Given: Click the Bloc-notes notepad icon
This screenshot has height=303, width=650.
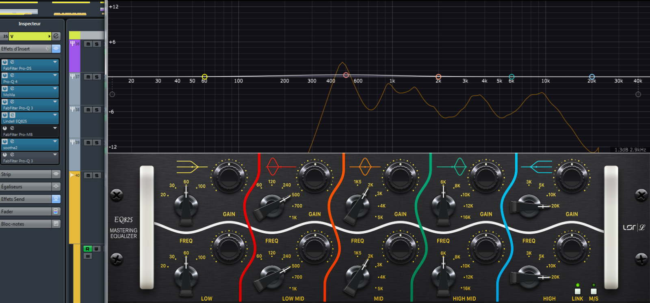Looking at the screenshot, I should [56, 224].
